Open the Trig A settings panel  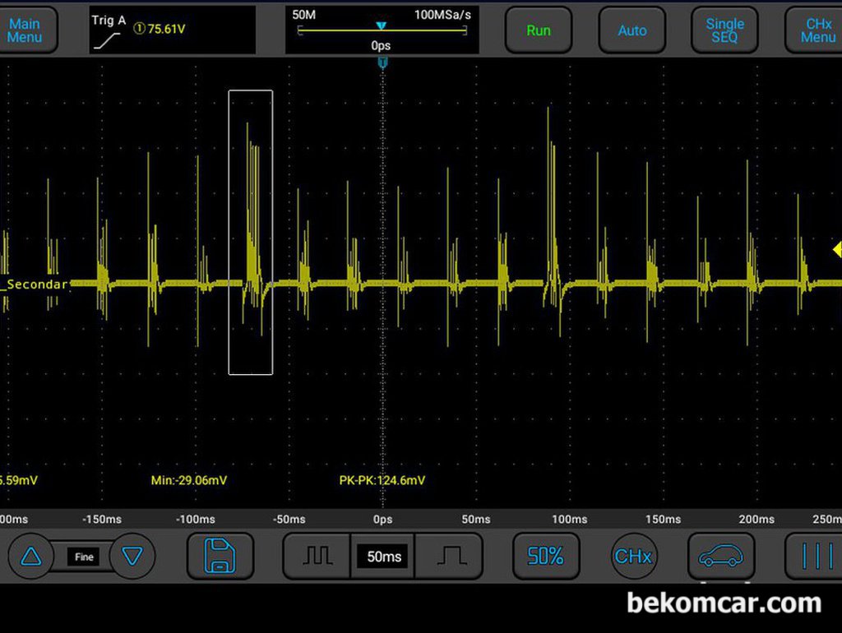click(172, 30)
